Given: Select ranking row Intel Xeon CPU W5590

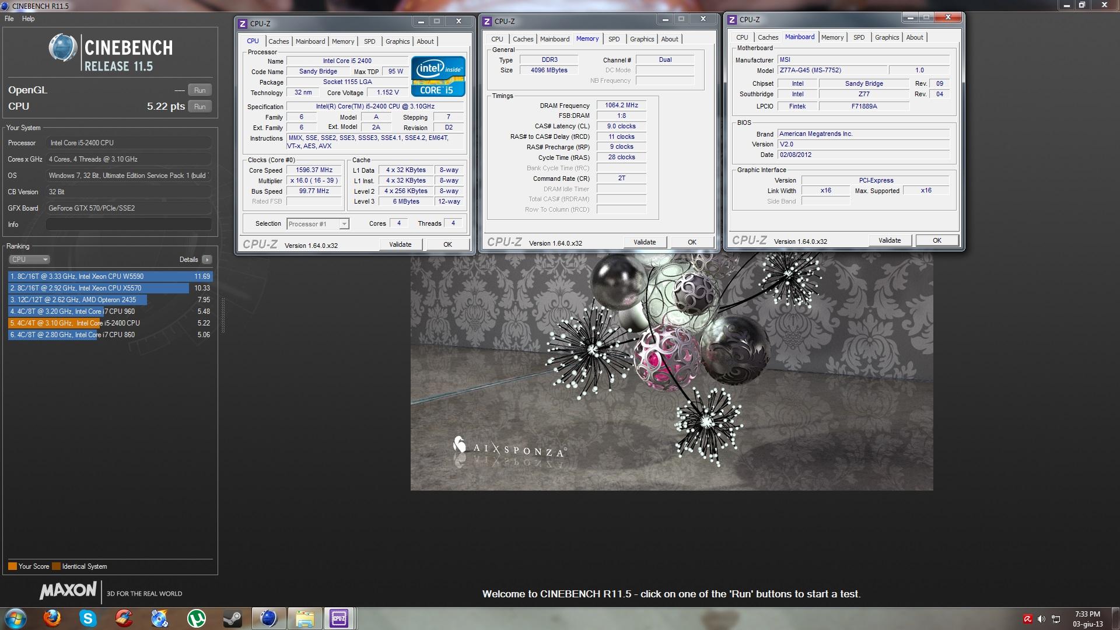Looking at the screenshot, I should pos(110,276).
